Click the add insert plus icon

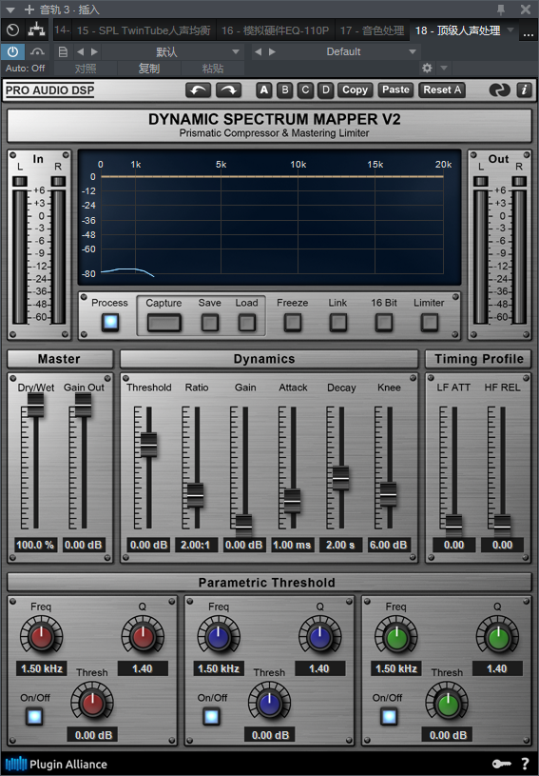click(x=29, y=10)
